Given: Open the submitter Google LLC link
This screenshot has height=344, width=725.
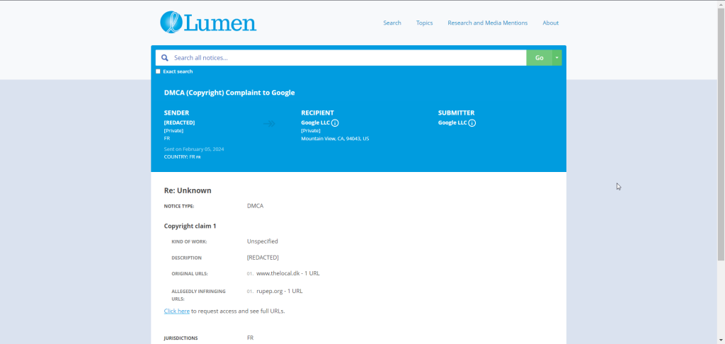Looking at the screenshot, I should point(452,123).
